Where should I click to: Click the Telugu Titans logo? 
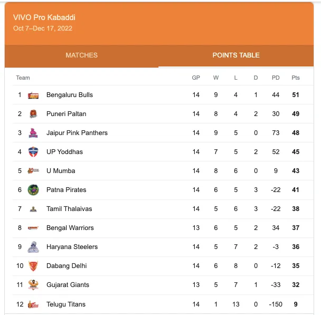(33, 304)
